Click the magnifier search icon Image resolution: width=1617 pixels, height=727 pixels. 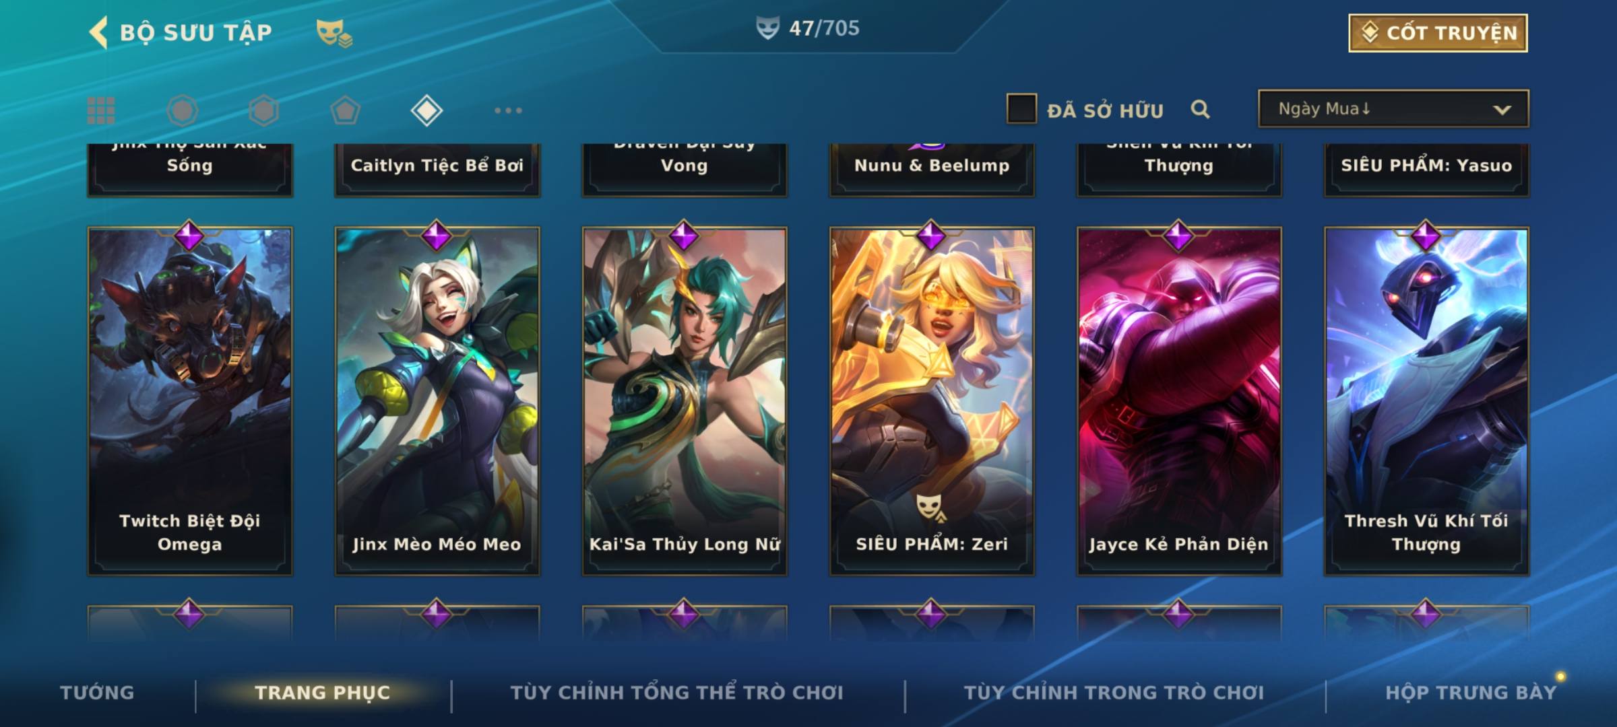click(x=1200, y=109)
